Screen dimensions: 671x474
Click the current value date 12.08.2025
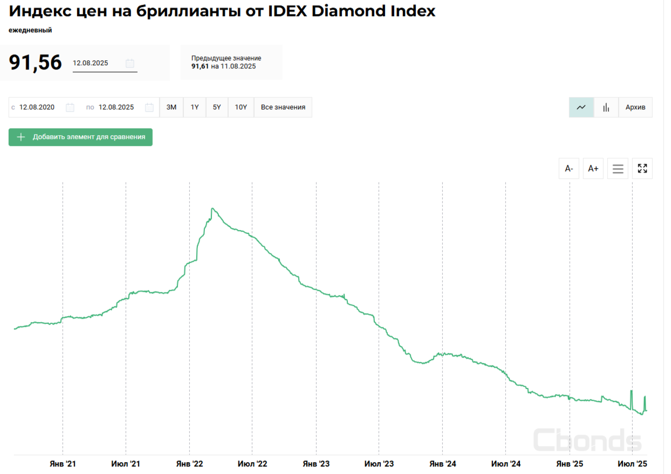click(x=91, y=63)
